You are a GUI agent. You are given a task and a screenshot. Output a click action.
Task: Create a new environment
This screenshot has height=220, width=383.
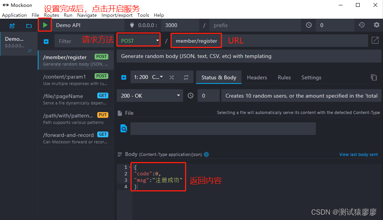tap(12, 24)
